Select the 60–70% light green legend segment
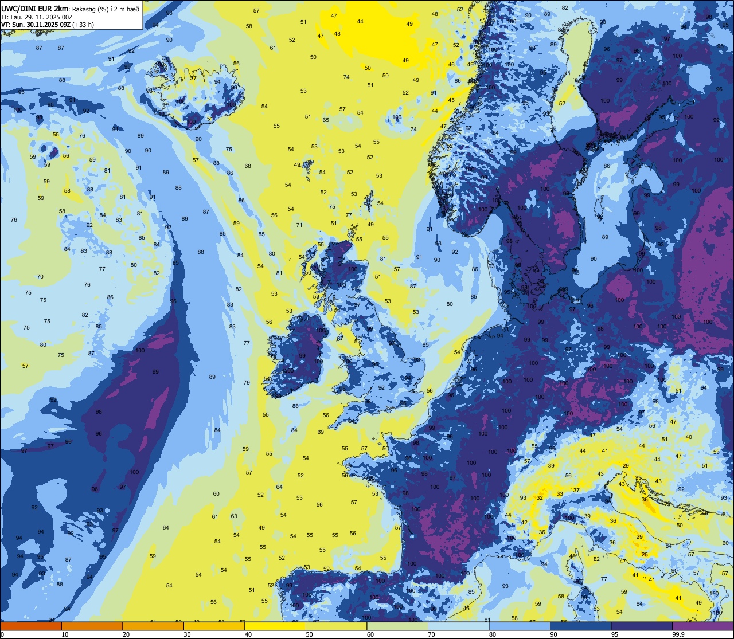The height and width of the screenshot is (639, 734). [x=397, y=626]
